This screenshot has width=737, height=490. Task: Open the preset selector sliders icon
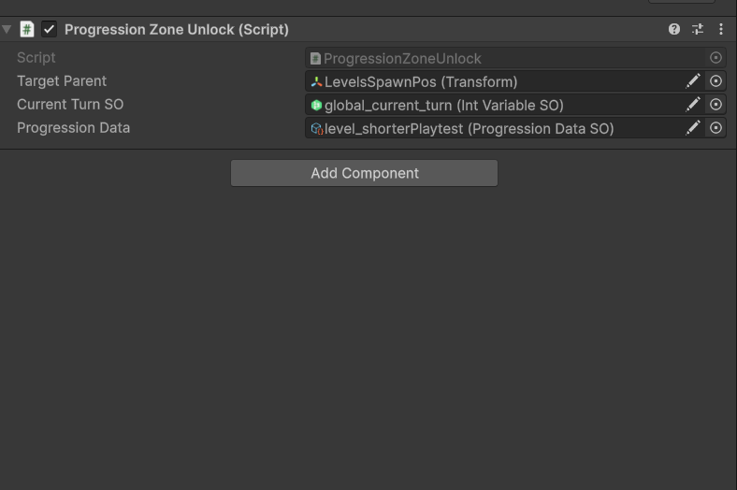[698, 29]
